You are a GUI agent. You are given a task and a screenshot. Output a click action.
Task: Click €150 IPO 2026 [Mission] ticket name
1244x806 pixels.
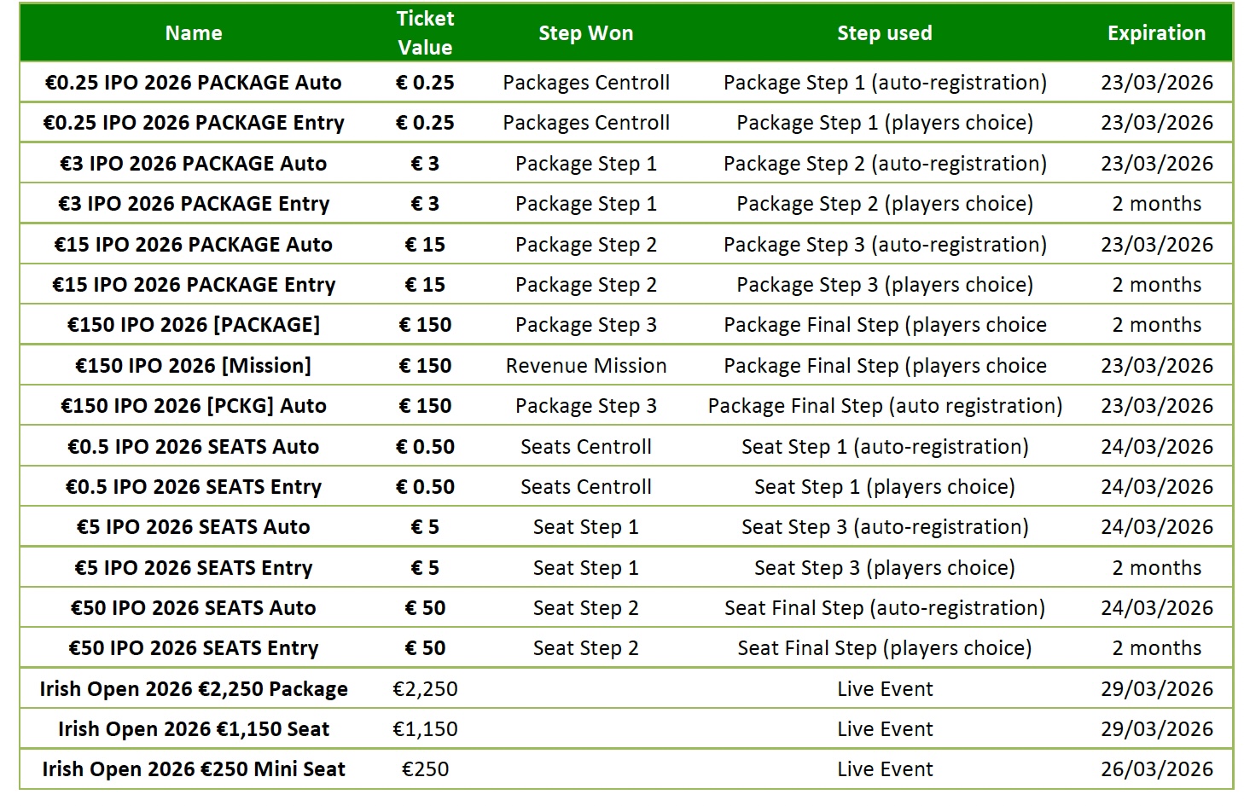[194, 366]
